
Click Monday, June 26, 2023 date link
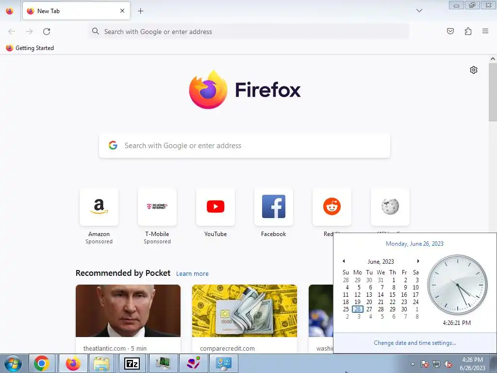(414, 244)
